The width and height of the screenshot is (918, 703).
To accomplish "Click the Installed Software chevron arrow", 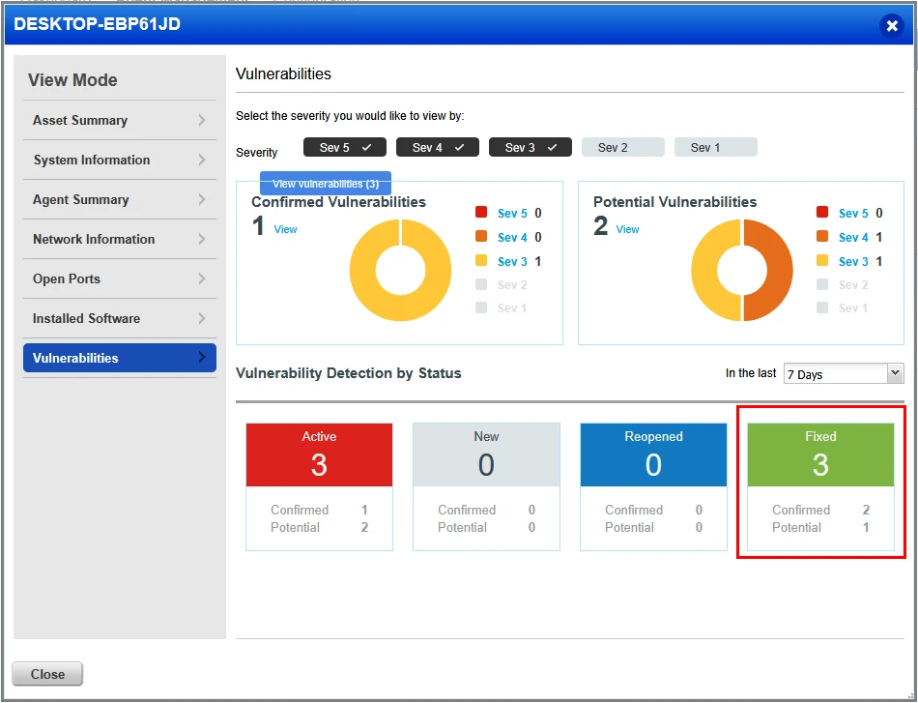I will tap(202, 319).
